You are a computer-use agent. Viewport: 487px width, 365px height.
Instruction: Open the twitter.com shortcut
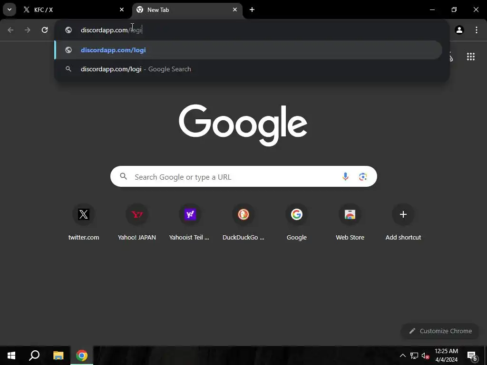84,222
